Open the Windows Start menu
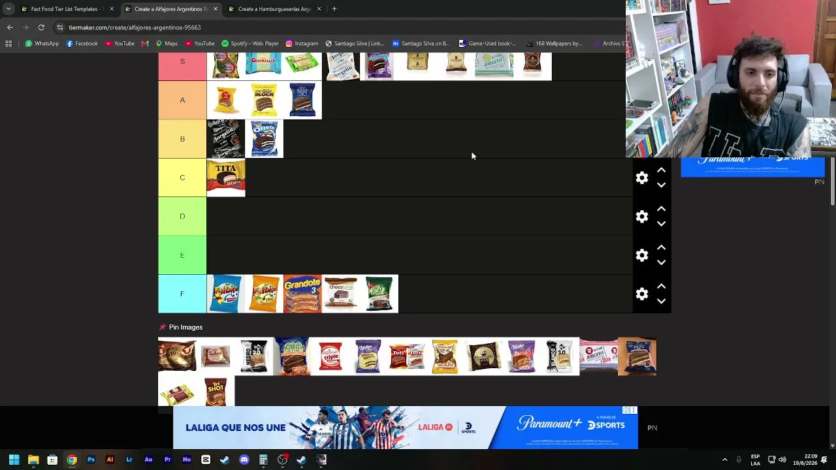The height and width of the screenshot is (470, 836). pyautogui.click(x=14, y=460)
